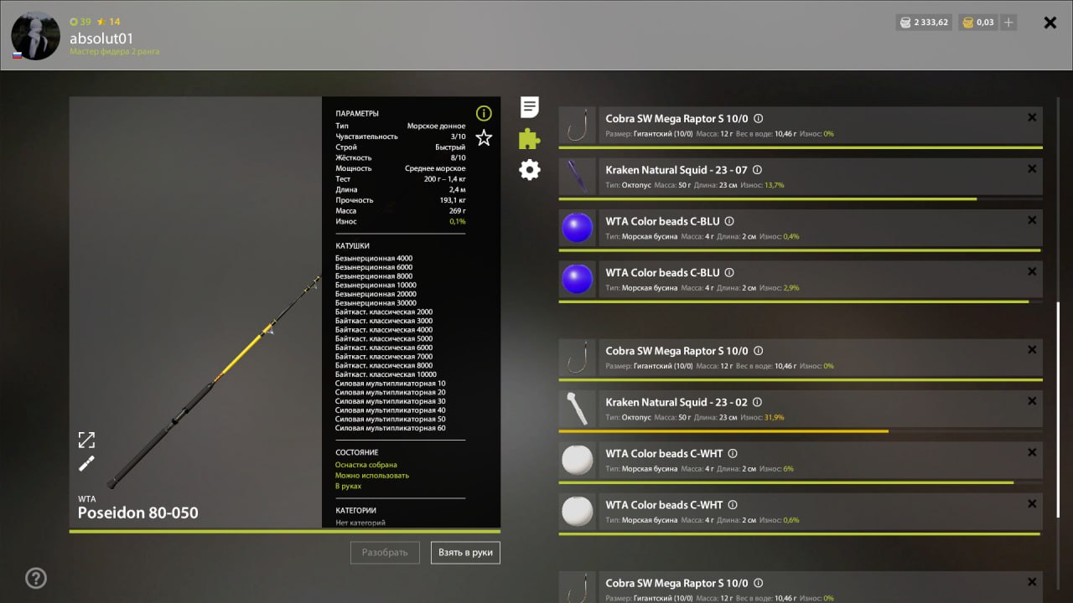
Task: Remove the first WTA Color beads C-BLU
Action: (1032, 220)
